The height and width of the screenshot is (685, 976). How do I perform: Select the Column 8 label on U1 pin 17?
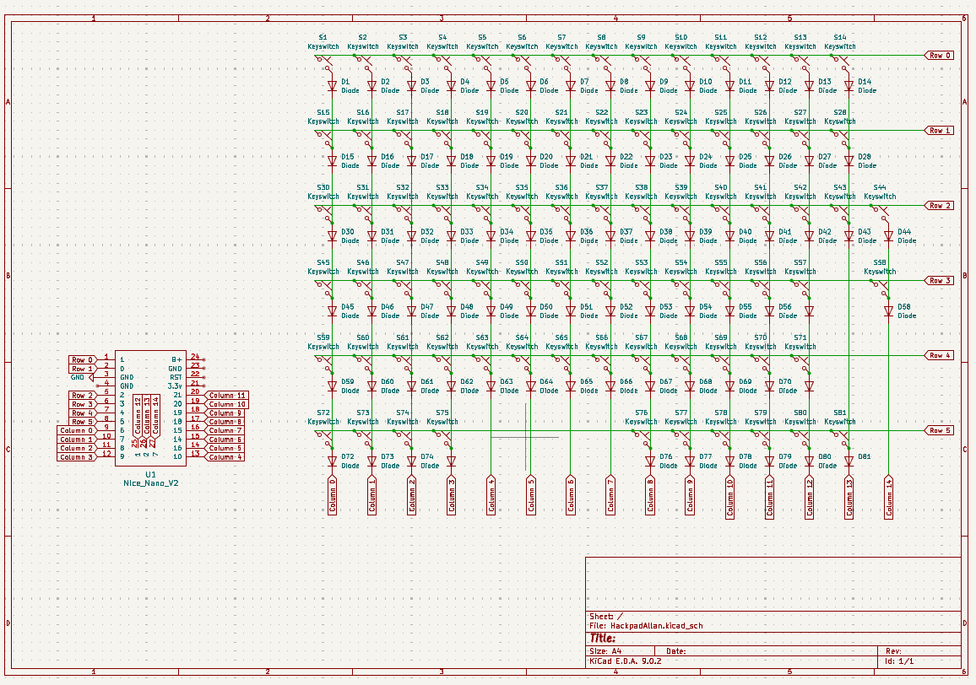(x=225, y=422)
